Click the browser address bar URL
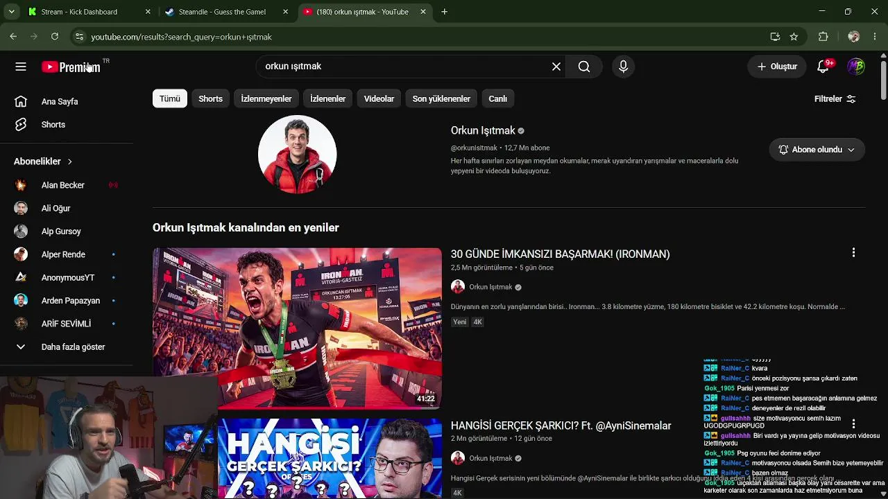Viewport: 888px width, 499px height. coord(181,37)
